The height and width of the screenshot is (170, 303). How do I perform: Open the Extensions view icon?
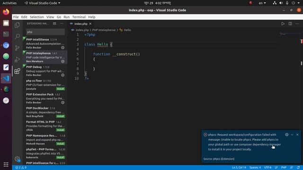[x=17, y=71]
